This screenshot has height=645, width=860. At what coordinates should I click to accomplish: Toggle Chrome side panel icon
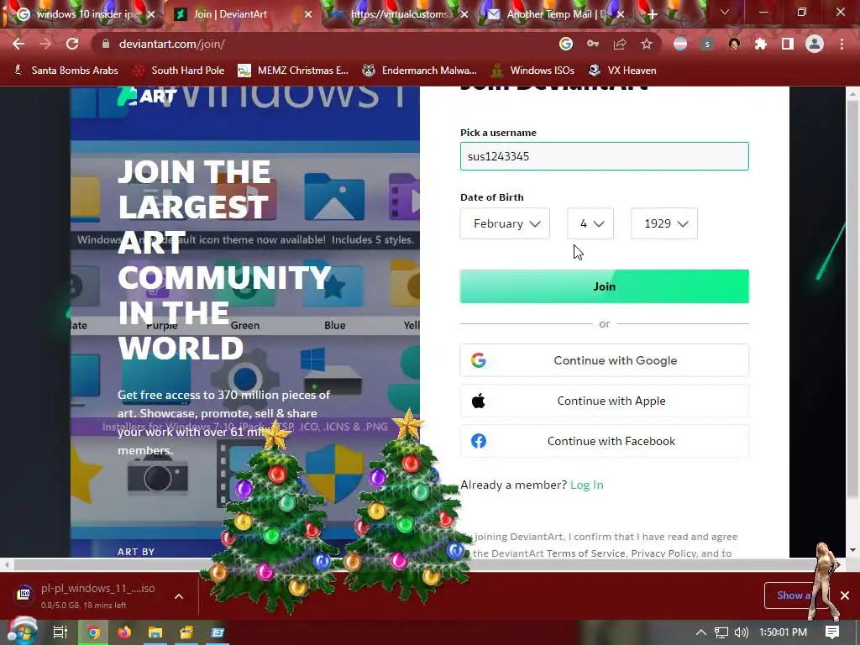click(x=788, y=44)
